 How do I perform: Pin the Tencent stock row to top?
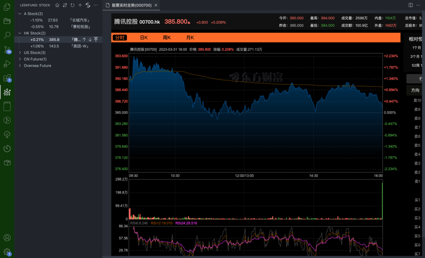click(x=96, y=40)
